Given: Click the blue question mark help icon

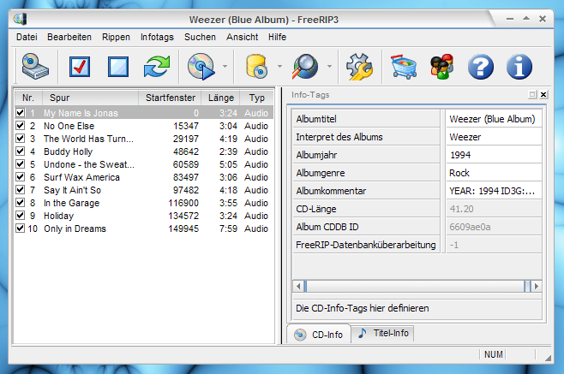Looking at the screenshot, I should [x=481, y=67].
